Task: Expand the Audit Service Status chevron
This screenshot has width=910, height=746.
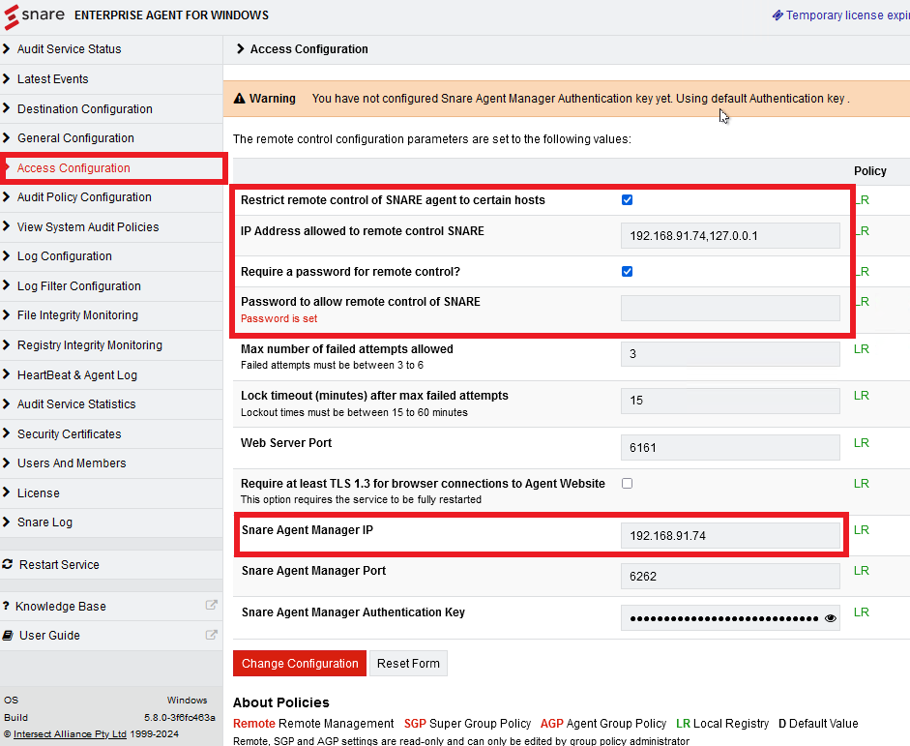Action: pos(7,48)
